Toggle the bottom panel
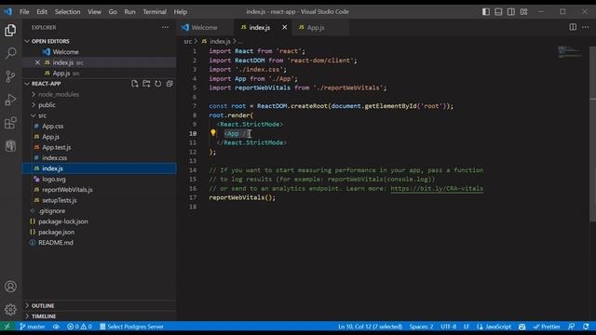This screenshot has width=596, height=335. 498,12
